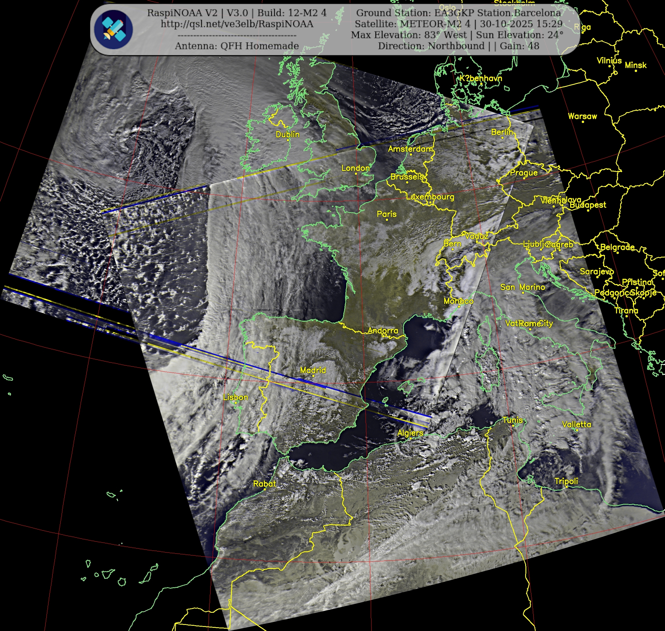Select the Algiers city label
The image size is (665, 631).
coord(410,433)
